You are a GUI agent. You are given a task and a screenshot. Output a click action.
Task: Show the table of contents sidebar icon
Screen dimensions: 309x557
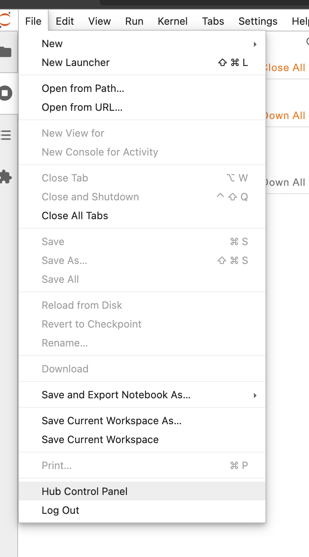5,136
